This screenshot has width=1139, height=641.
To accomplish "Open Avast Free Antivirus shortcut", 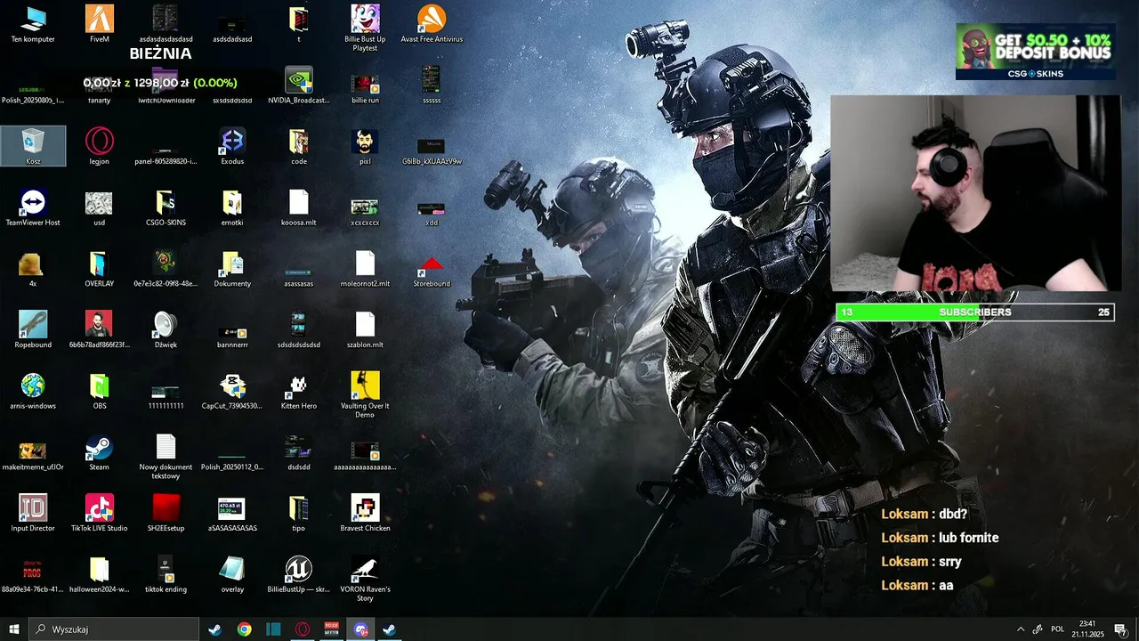I will point(432,24).
